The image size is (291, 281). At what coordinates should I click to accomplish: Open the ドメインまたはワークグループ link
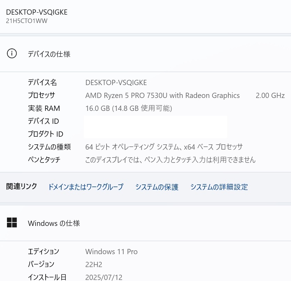tap(86, 187)
